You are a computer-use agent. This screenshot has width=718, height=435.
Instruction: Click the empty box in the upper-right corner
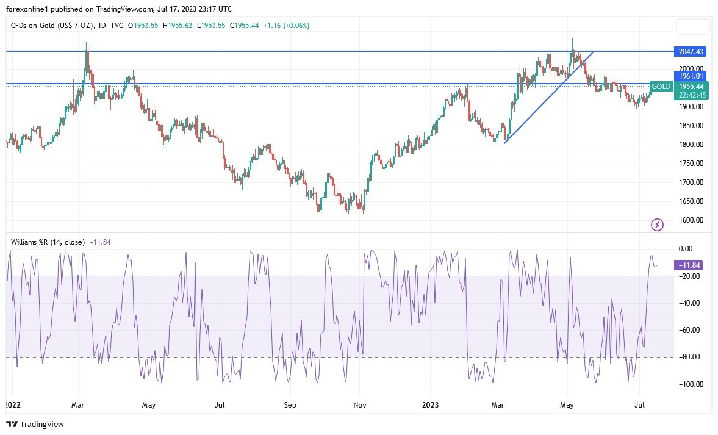[x=693, y=27]
